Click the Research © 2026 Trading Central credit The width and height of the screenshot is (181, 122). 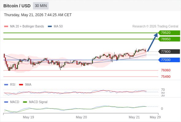155,27
